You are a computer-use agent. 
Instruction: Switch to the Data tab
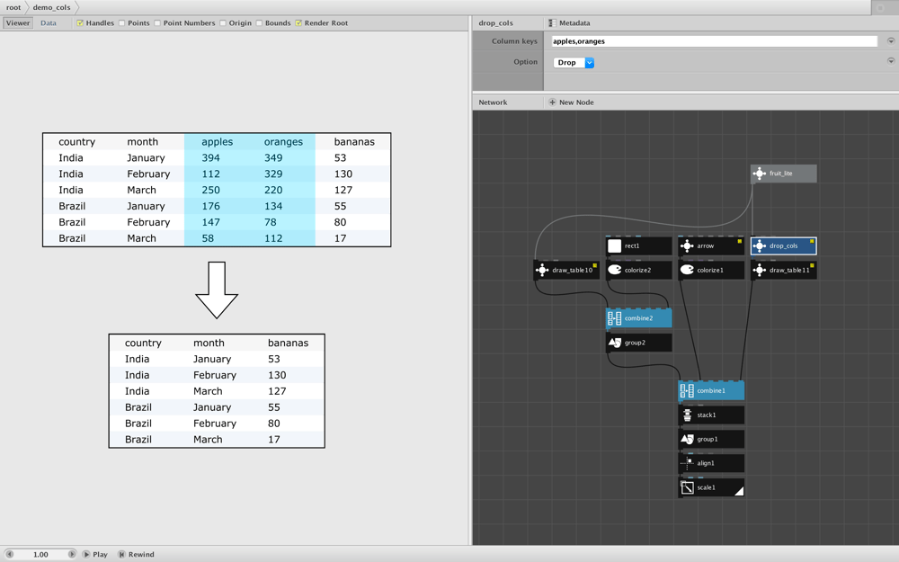pyautogui.click(x=49, y=23)
